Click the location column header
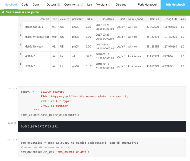The image size is (190, 161). [x=44, y=19]
